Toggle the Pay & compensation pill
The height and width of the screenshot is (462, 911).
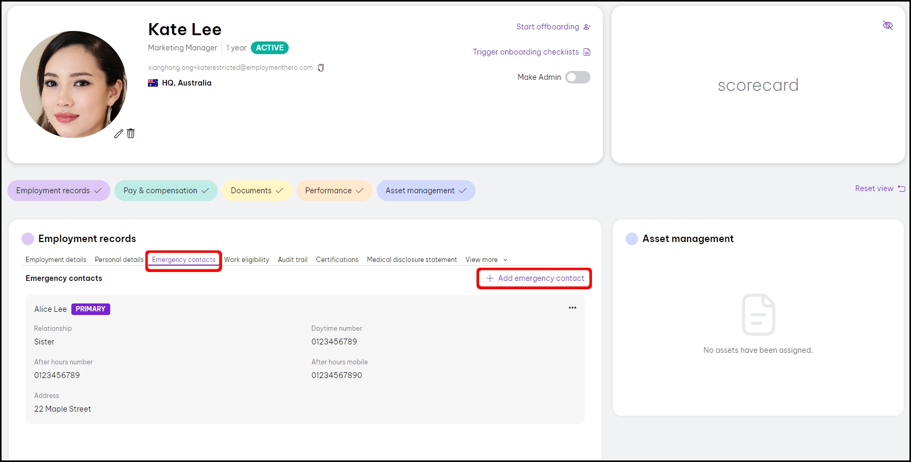point(166,191)
